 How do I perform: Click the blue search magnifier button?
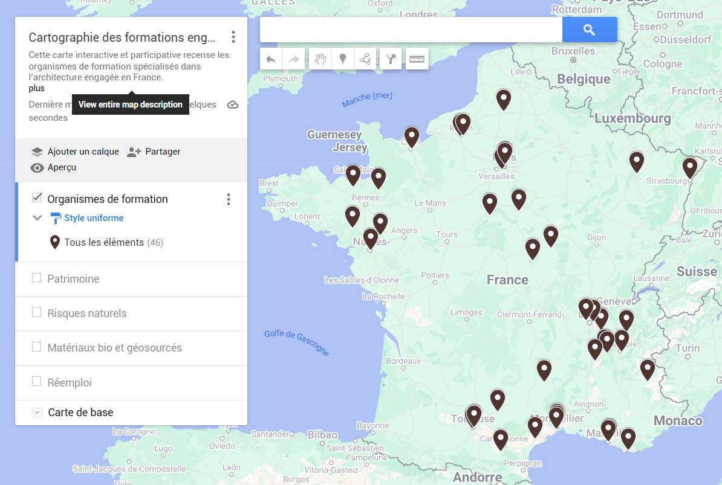(x=590, y=30)
